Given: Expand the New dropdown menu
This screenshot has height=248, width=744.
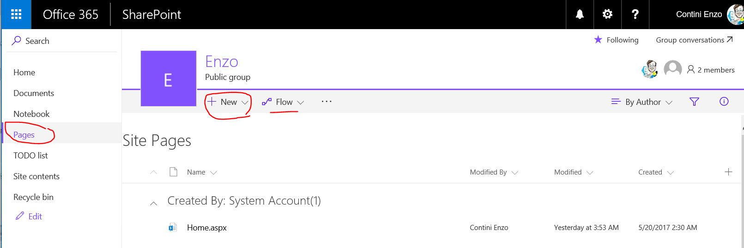Looking at the screenshot, I should click(x=229, y=102).
